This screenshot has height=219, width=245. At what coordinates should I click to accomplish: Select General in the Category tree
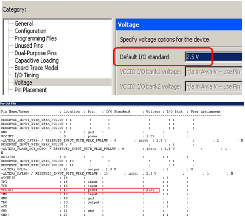(24, 24)
